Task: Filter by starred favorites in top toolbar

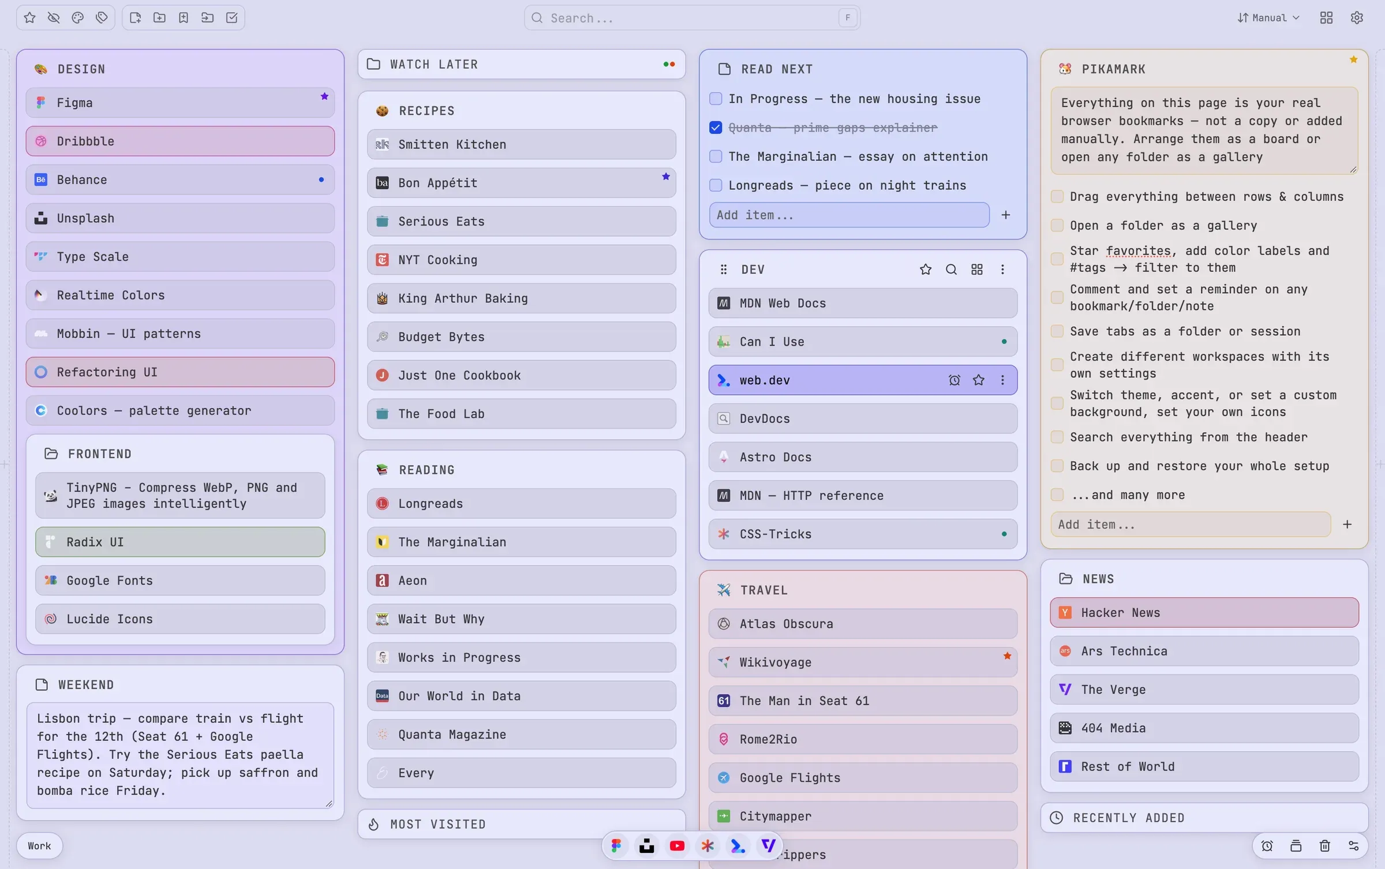Action: (30, 18)
